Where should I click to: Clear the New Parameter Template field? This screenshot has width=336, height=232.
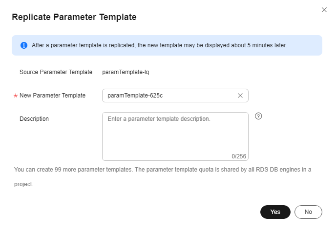(240, 96)
